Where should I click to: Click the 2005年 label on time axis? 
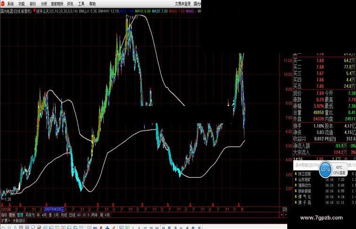tap(6, 209)
